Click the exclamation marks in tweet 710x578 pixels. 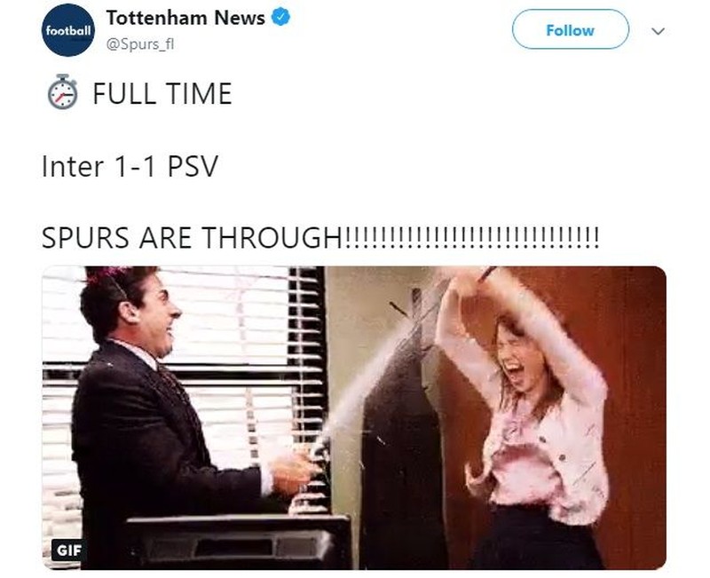click(471, 237)
